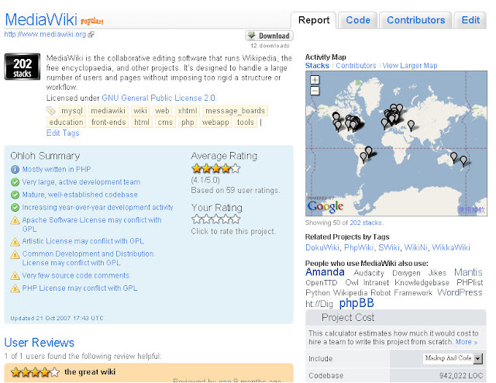Viewport: 496px width, 383px height.
Task: Click the review title 'the great wiki'
Action: 90,372
